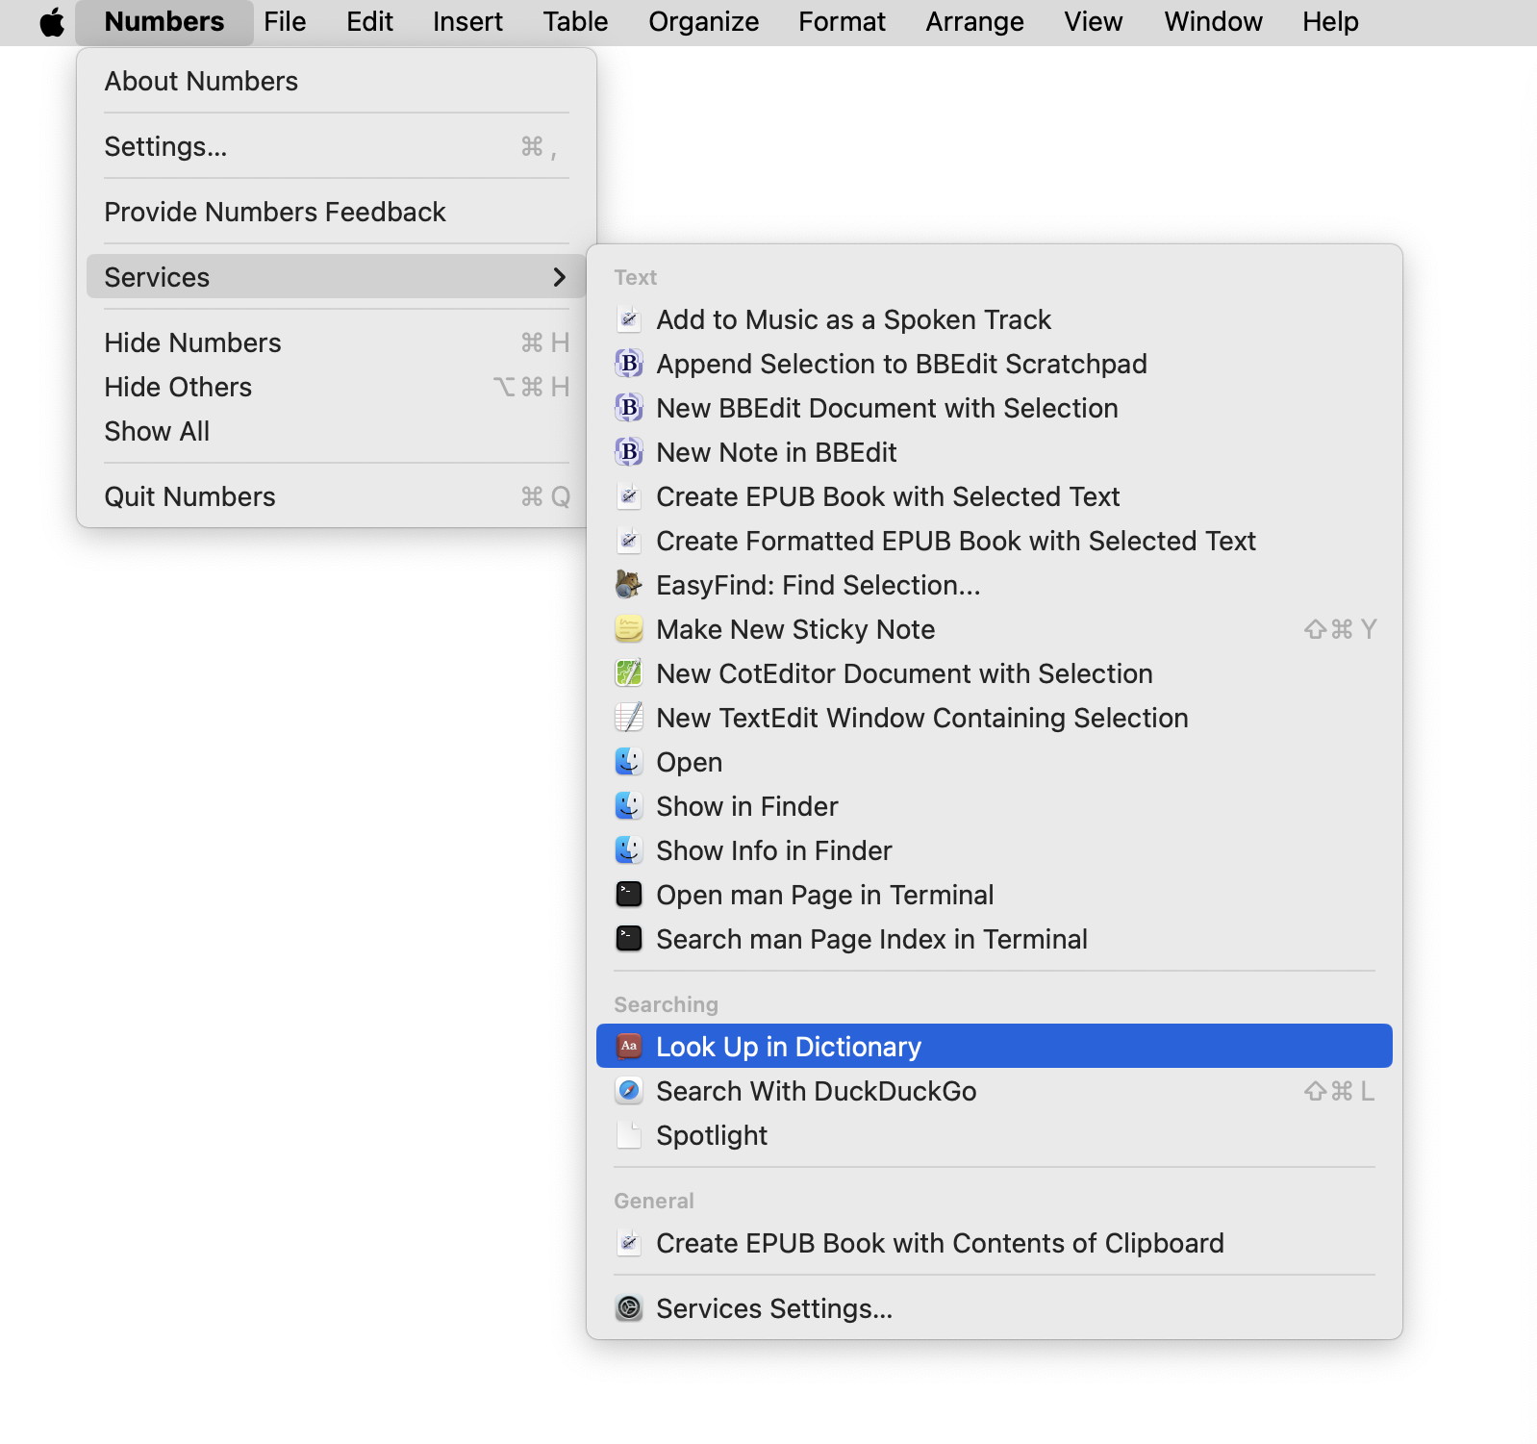Choose Open man Page in Terminal
This screenshot has width=1537, height=1444.
point(995,895)
